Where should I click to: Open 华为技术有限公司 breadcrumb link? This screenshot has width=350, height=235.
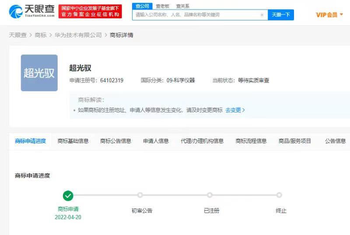coord(78,35)
